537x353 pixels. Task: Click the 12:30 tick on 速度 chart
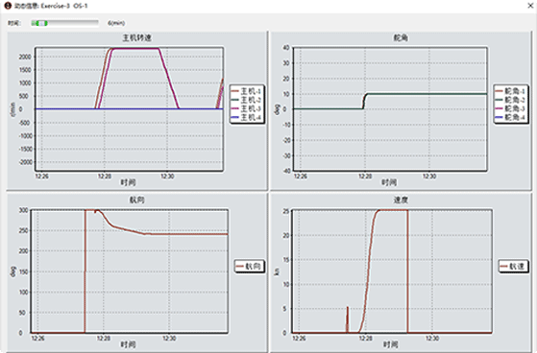[x=432, y=339]
